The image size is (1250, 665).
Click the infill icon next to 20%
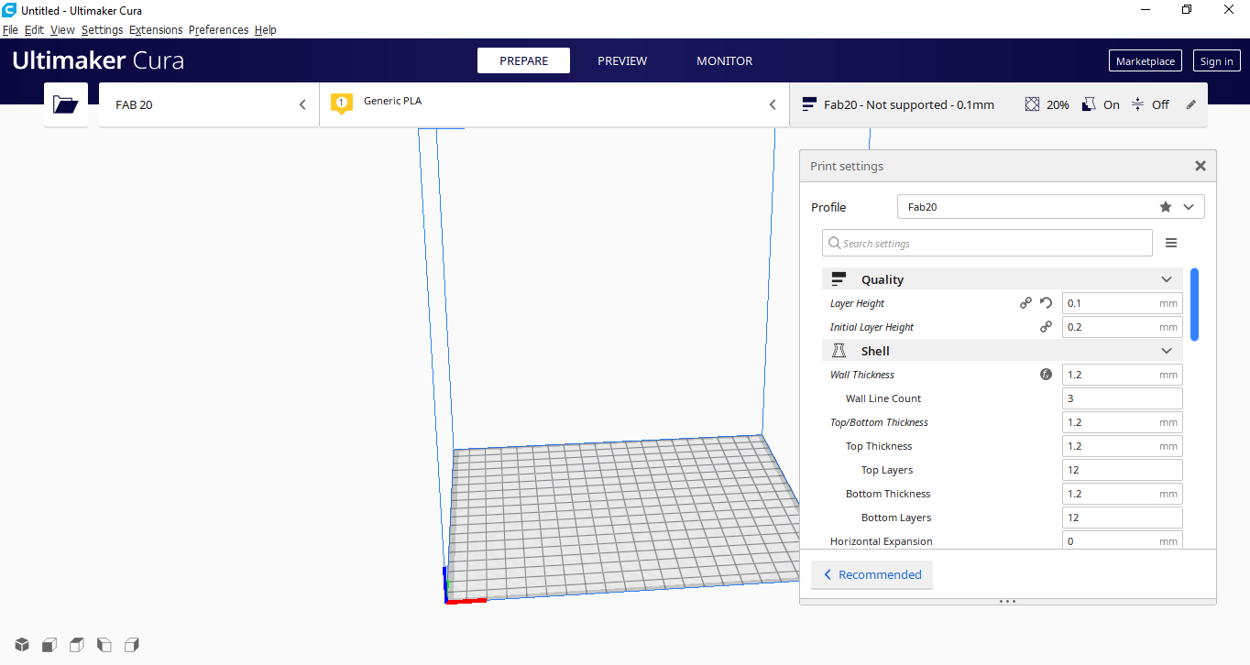(1032, 104)
